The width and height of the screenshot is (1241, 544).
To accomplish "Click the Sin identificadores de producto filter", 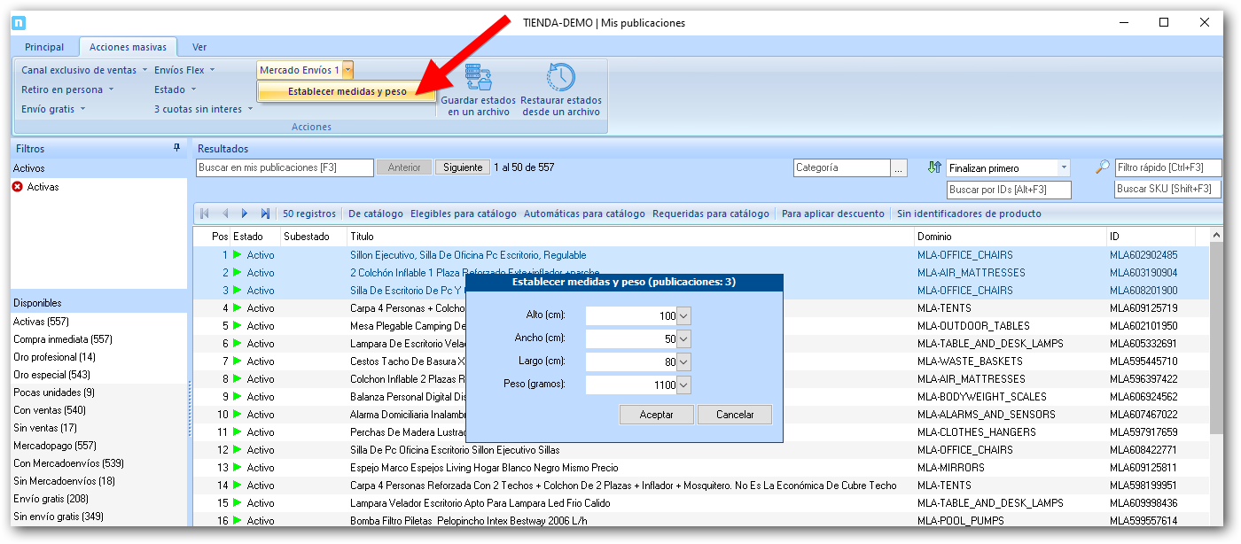I will click(969, 214).
